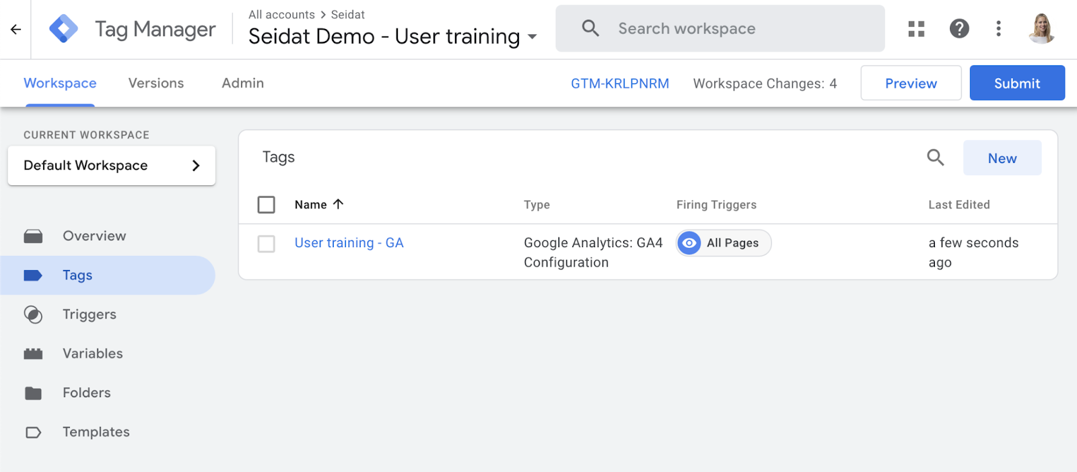1077x472 pixels.
Task: Click the Preview button
Action: click(x=911, y=83)
